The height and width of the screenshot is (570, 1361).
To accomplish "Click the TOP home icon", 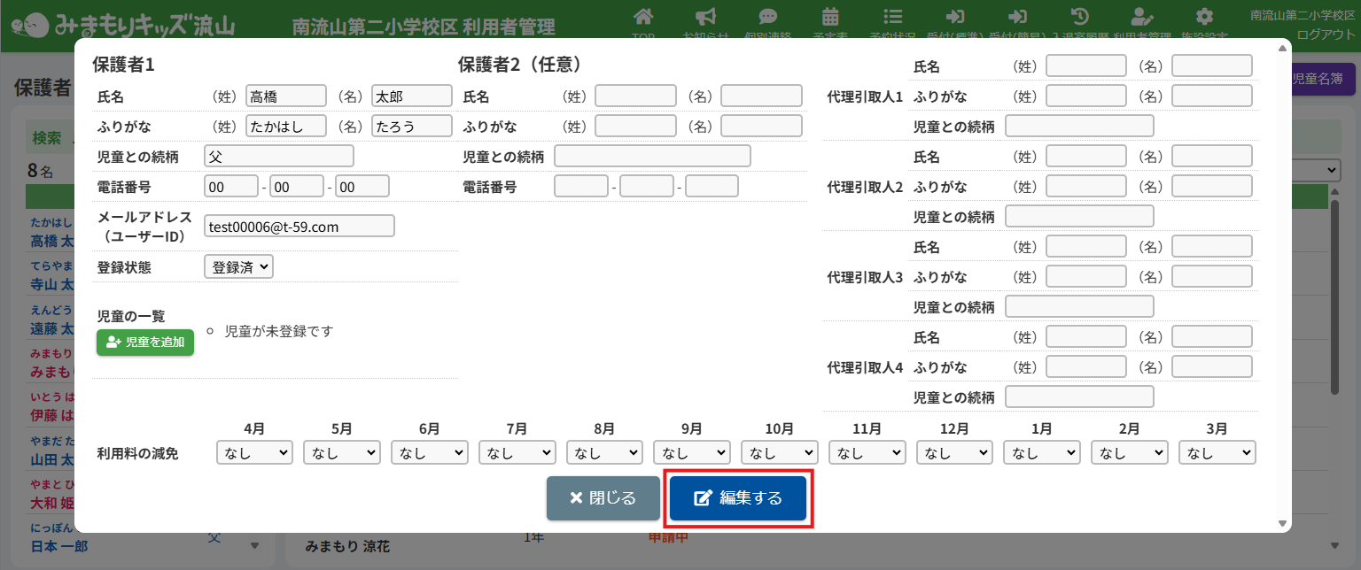I will pos(644,17).
